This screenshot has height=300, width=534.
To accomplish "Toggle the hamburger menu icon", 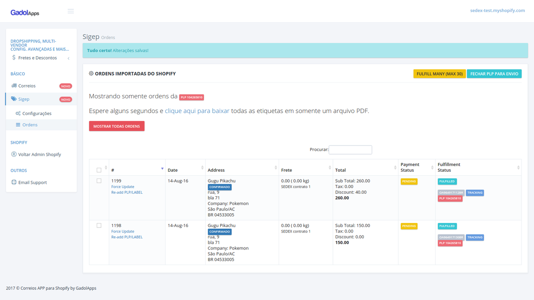I will (x=71, y=11).
